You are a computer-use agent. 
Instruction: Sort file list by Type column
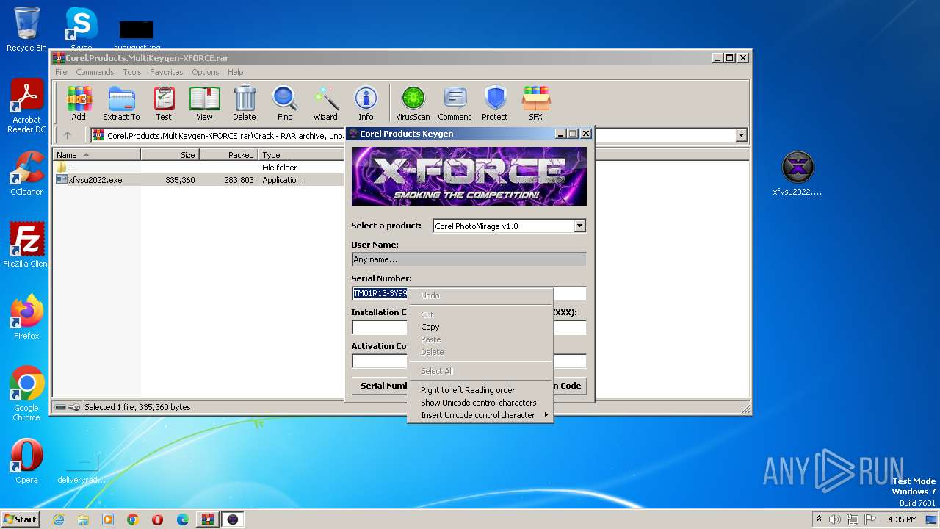301,155
